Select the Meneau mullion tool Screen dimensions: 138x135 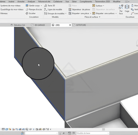tap(4, 13)
